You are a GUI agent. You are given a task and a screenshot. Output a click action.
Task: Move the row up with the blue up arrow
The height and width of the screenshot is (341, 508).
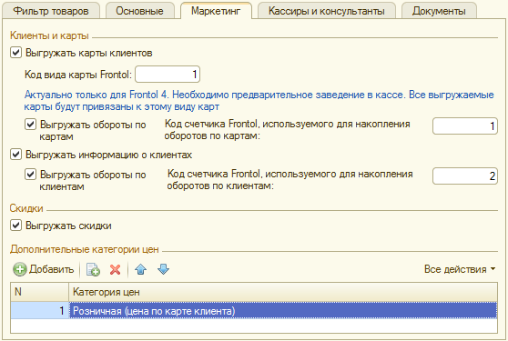140,269
